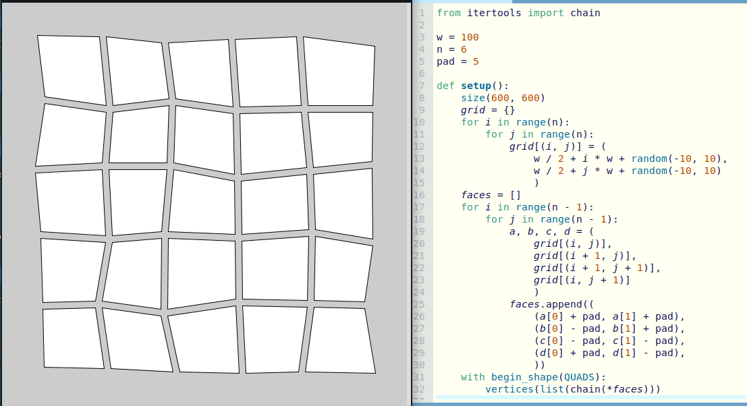Image resolution: width=747 pixels, height=406 pixels.
Task: Click 'for j in range(n):' on line 11
Action: [539, 134]
